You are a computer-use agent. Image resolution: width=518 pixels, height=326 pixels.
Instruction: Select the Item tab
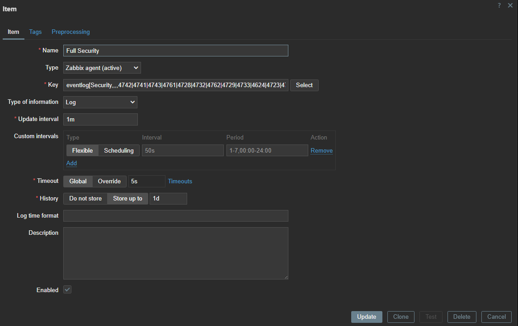point(13,32)
